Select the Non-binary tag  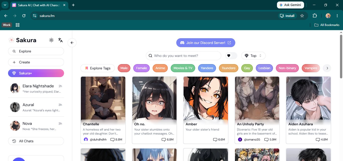287,68
